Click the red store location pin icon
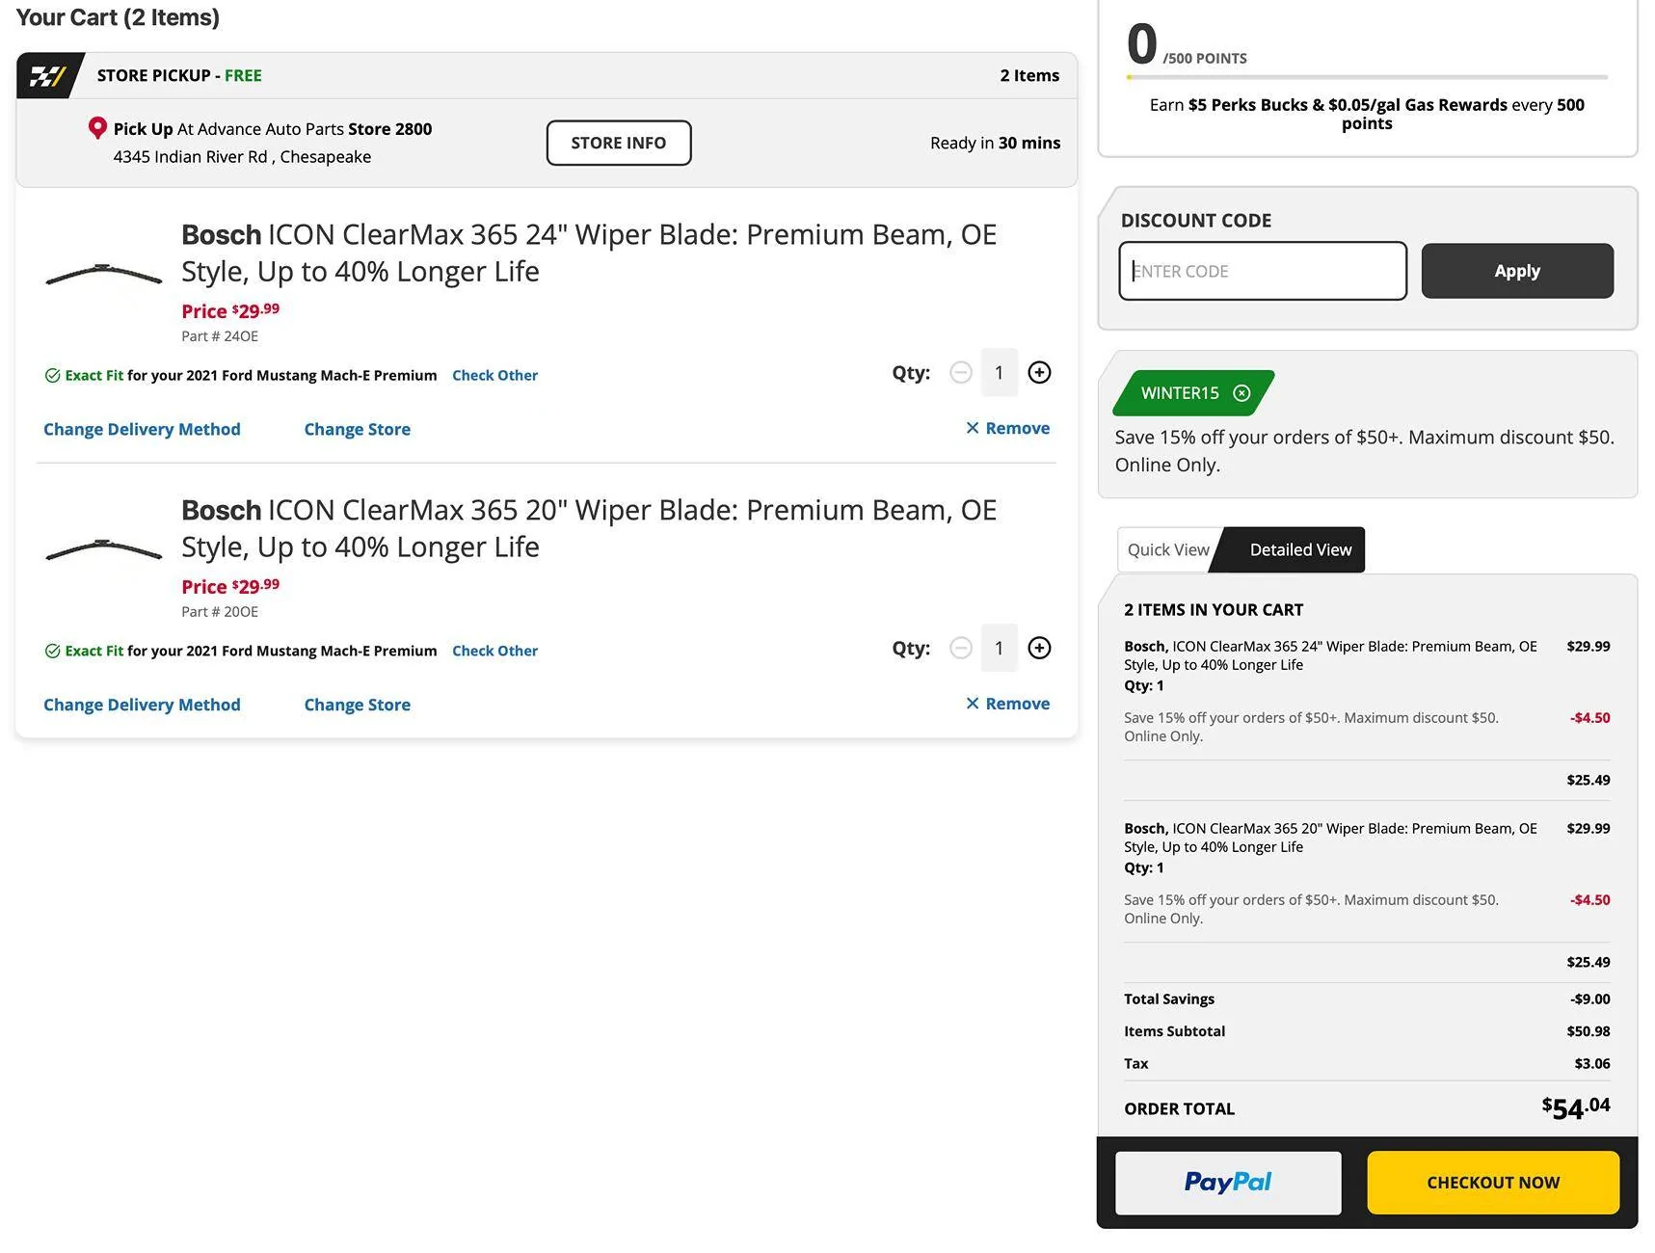The height and width of the screenshot is (1253, 1655). [x=97, y=128]
